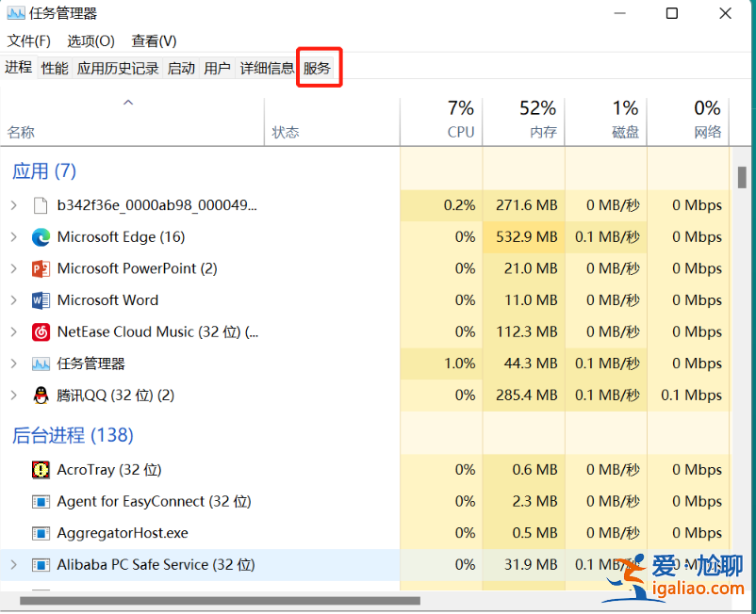This screenshot has height=614, width=756.
Task: Open the 服务 tab
Action: coord(319,67)
